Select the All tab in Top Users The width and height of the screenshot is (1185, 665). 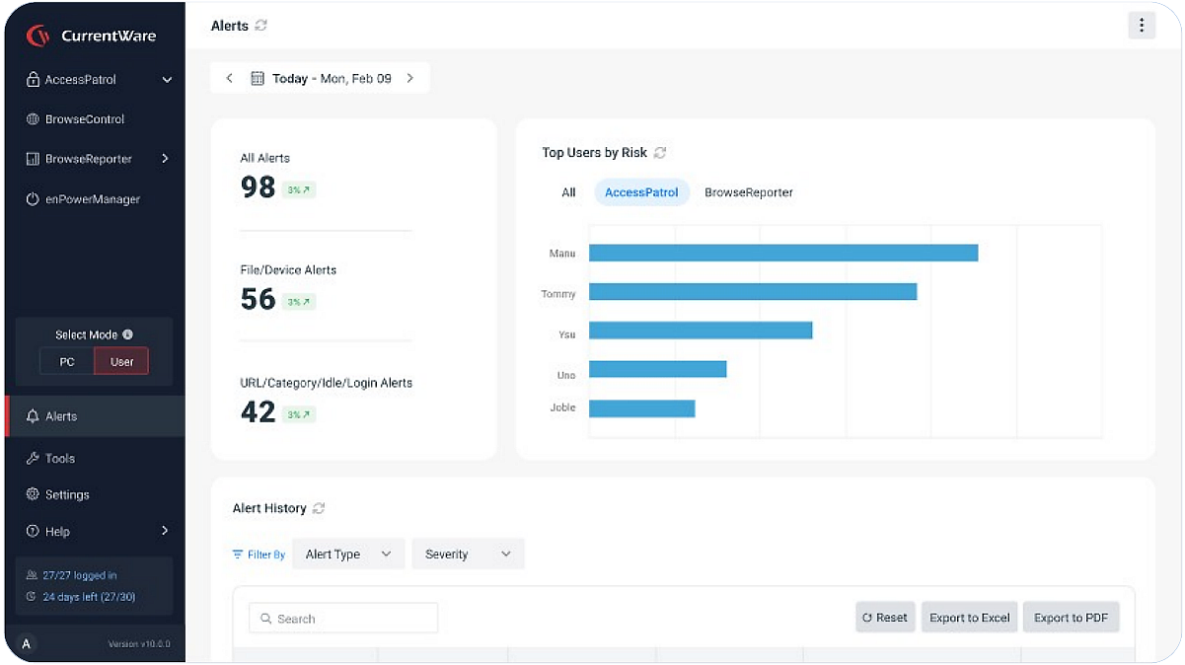(x=568, y=192)
